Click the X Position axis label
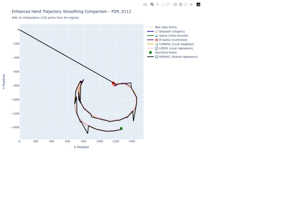The image size is (284, 213). [x=82, y=147]
